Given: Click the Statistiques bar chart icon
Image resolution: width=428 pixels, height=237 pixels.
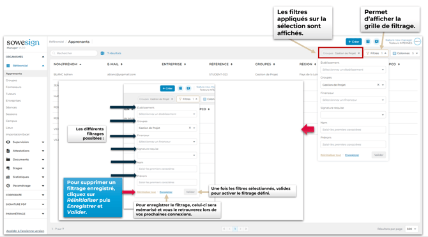Looking at the screenshot, I should [8, 177].
